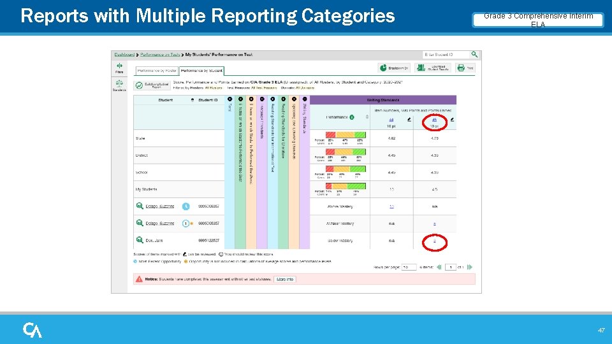Expand the Performed the Worst items column
This screenshot has width=612, height=344.
(251, 99)
